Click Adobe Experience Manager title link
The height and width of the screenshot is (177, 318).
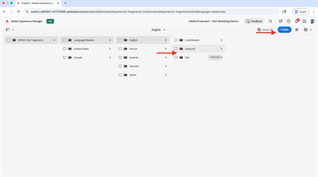(27, 21)
